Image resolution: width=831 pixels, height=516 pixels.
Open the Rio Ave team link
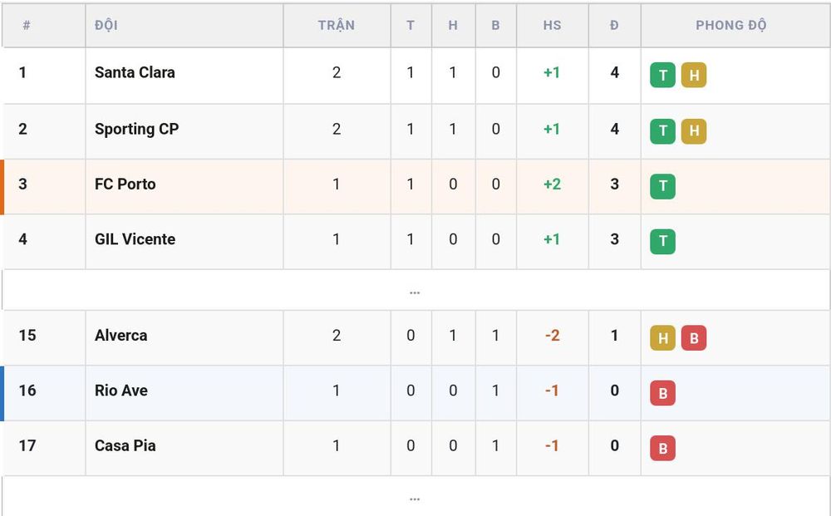[x=120, y=391]
